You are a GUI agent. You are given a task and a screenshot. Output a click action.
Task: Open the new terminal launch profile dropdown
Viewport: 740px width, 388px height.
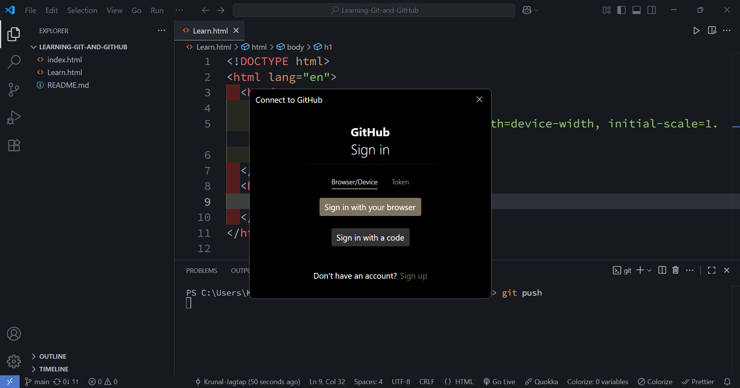649,270
